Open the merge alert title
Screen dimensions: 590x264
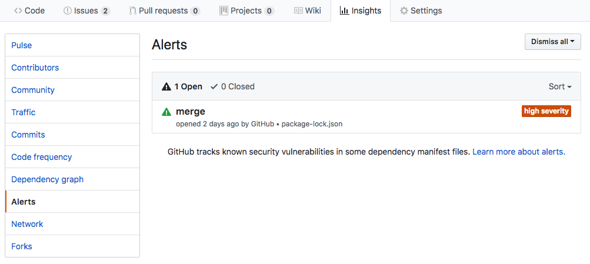(191, 111)
